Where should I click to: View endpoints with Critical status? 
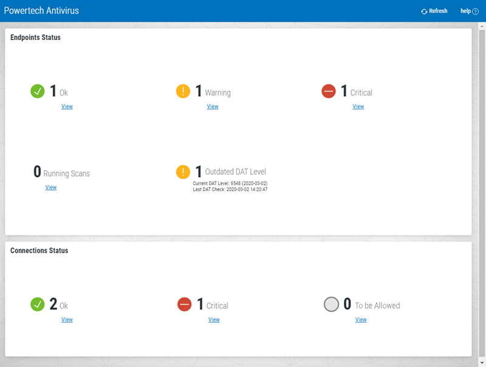tap(358, 106)
